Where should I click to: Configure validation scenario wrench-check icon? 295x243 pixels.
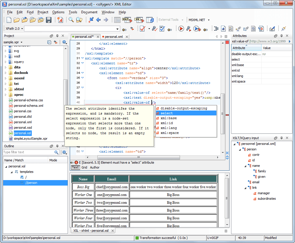(155, 29)
